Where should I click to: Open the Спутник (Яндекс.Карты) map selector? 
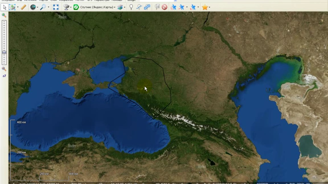[x=98, y=7]
